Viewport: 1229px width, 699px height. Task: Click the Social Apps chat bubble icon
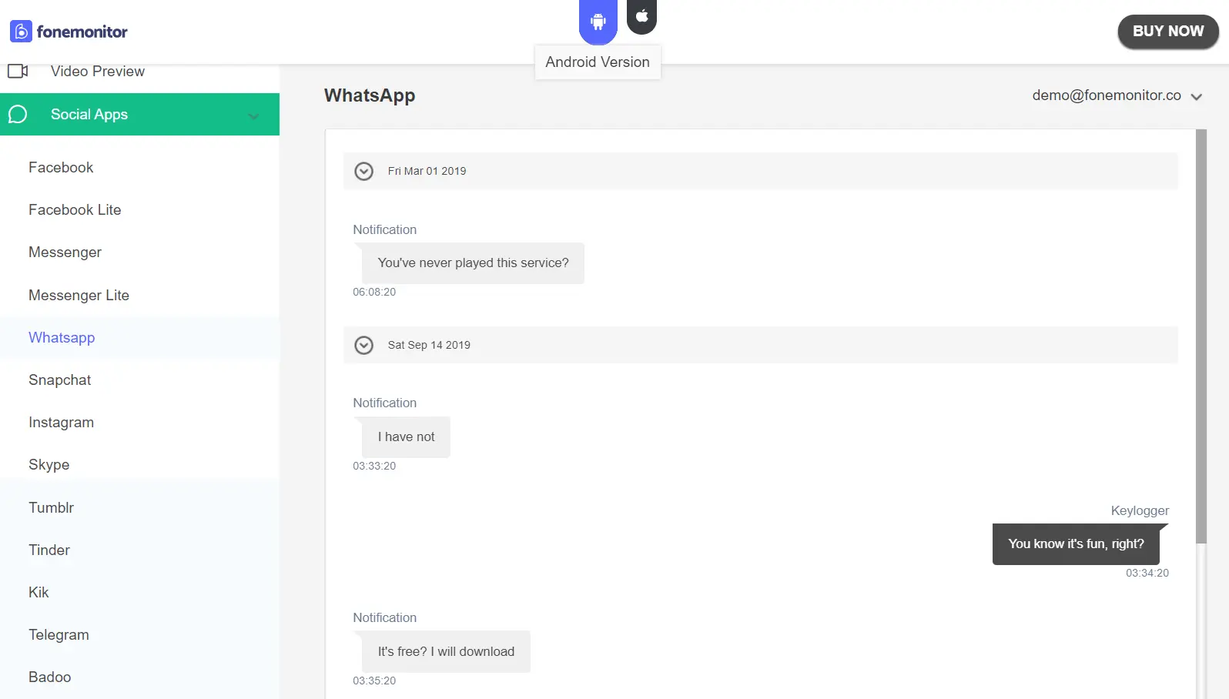tap(18, 115)
